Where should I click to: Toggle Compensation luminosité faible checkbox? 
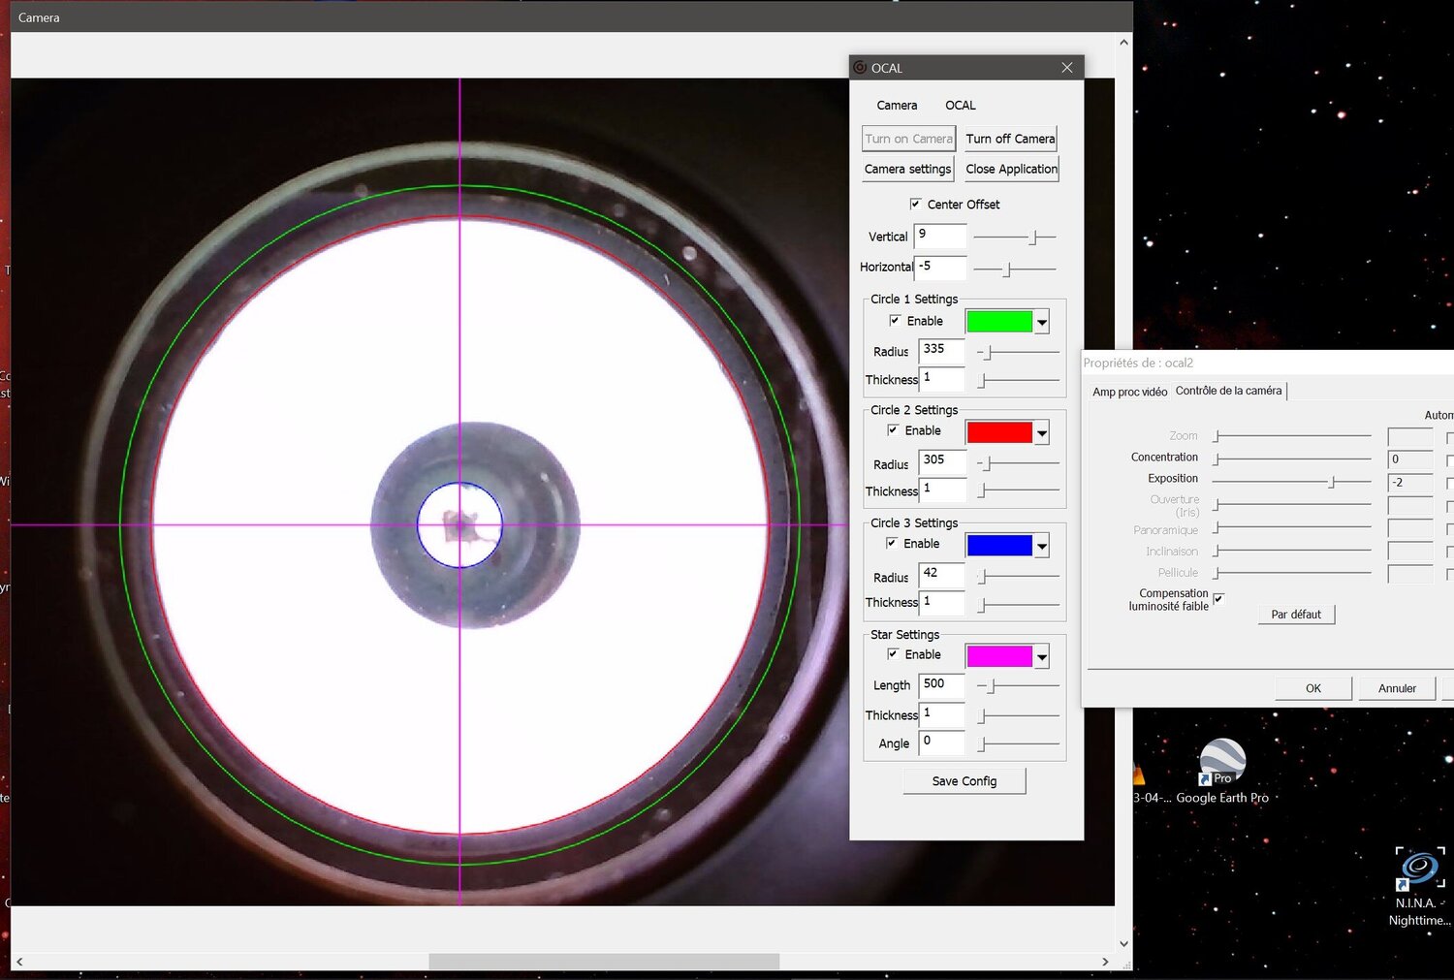pyautogui.click(x=1218, y=599)
